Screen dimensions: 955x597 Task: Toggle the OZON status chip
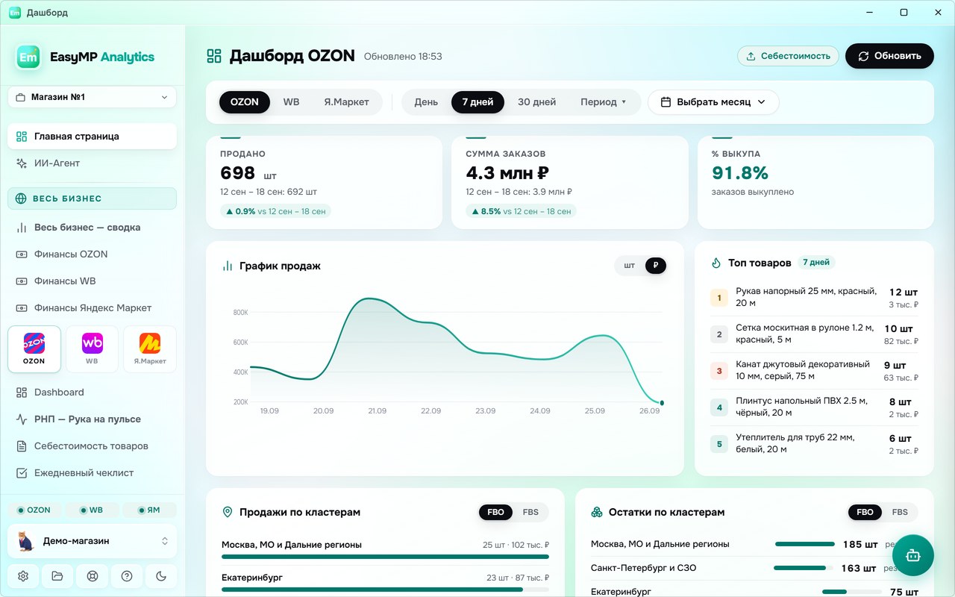pyautogui.click(x=34, y=510)
